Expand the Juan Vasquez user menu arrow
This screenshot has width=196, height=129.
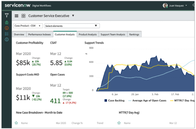(x=186, y=6)
